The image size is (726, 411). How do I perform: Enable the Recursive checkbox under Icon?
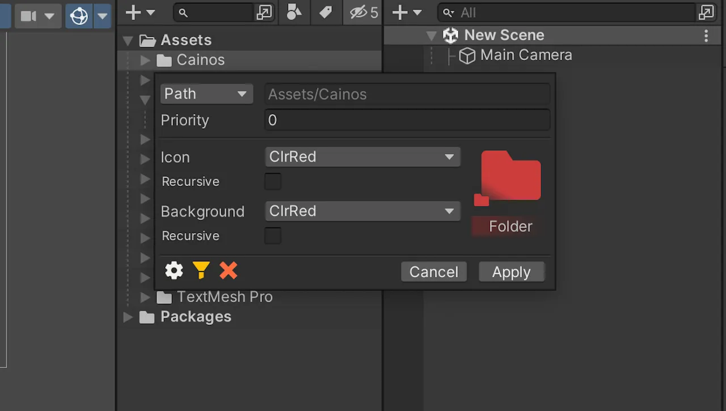(273, 181)
